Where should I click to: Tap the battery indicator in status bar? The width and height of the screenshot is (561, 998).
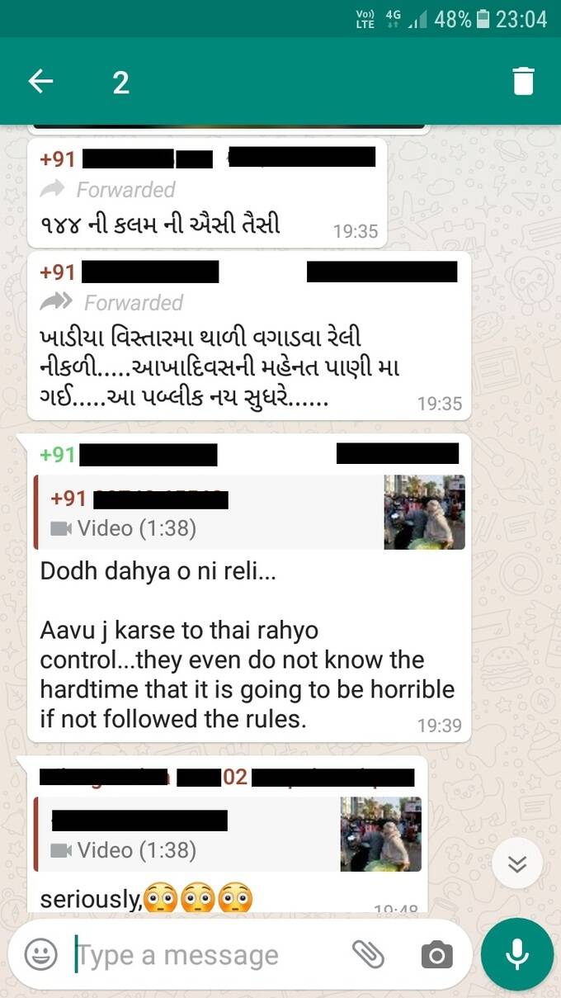pyautogui.click(x=483, y=18)
